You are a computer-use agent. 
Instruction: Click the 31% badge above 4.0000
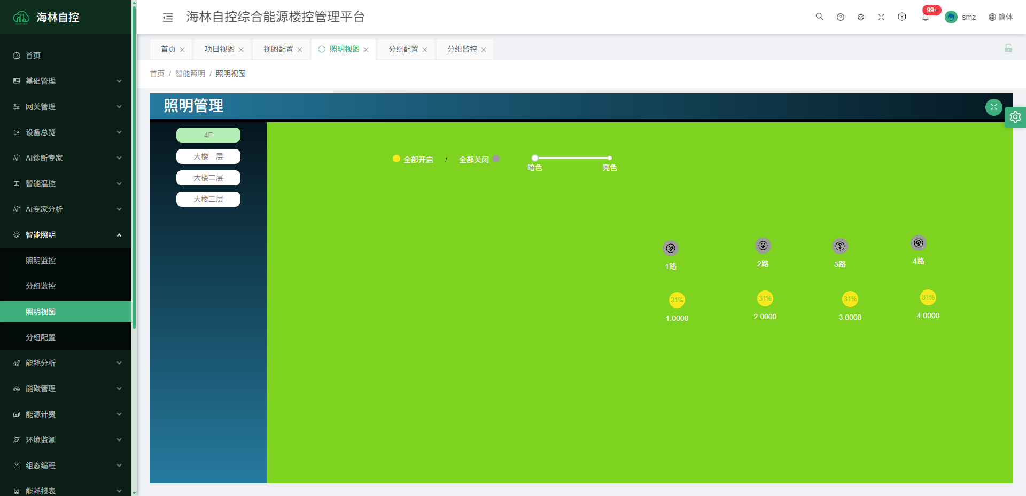click(928, 297)
